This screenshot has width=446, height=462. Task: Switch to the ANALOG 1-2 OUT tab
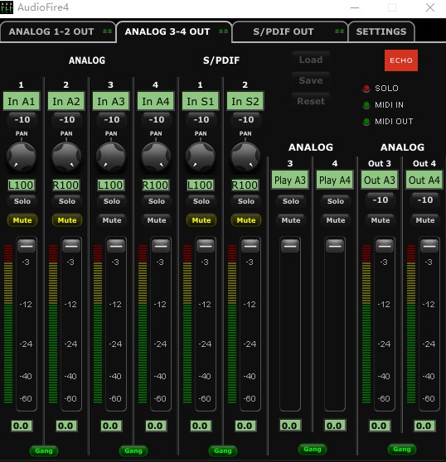(58, 31)
